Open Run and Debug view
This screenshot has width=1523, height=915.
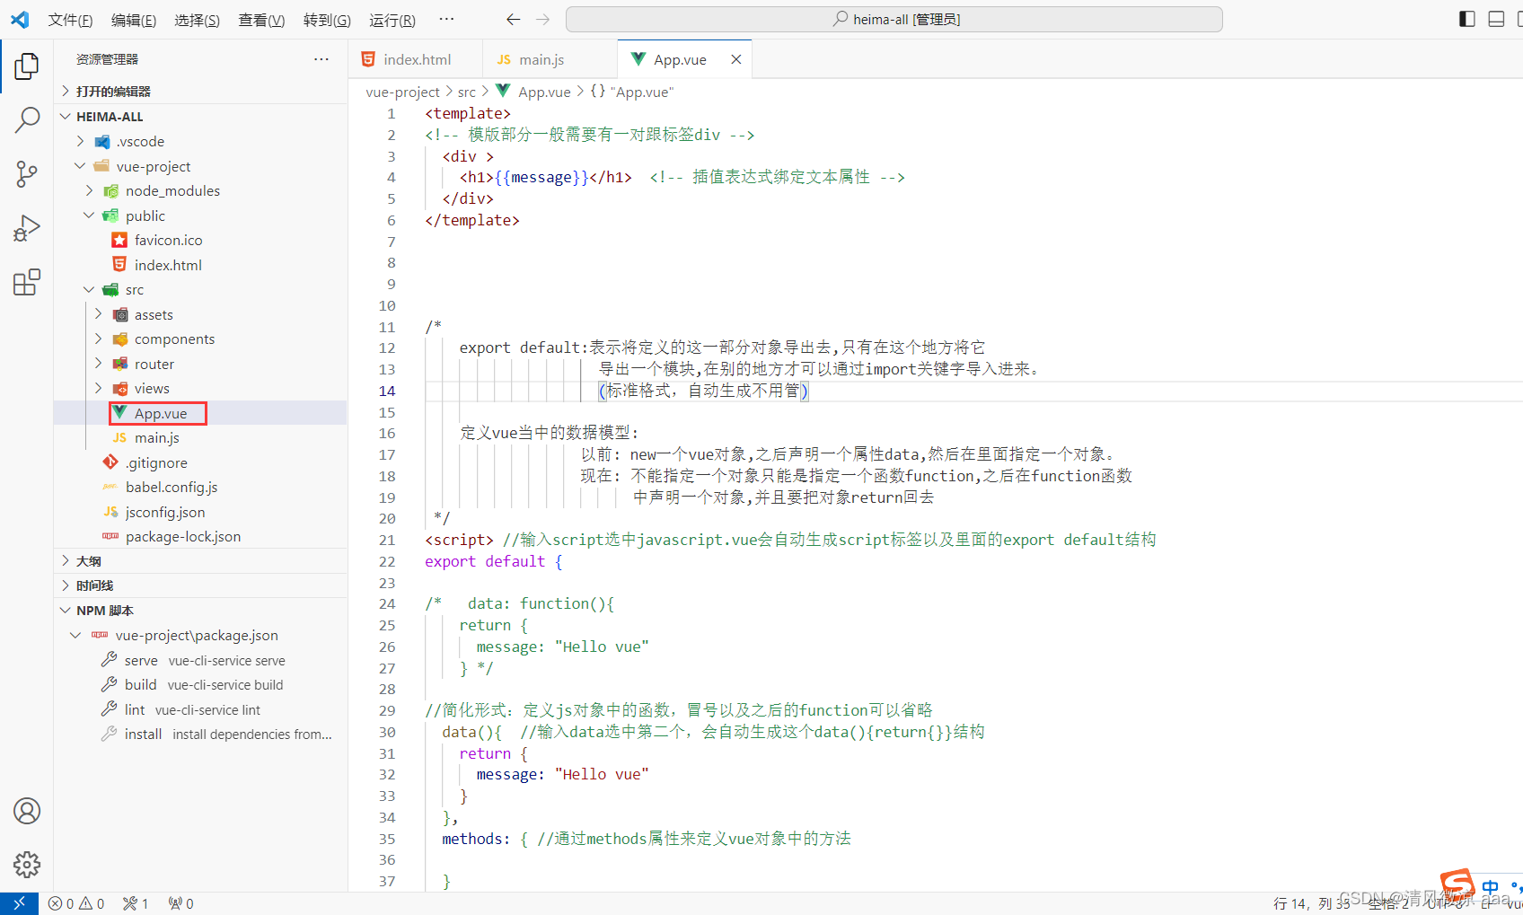click(x=27, y=228)
